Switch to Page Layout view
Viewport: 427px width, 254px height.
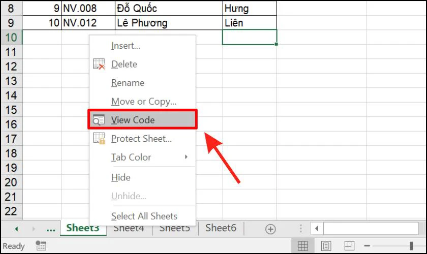click(326, 246)
